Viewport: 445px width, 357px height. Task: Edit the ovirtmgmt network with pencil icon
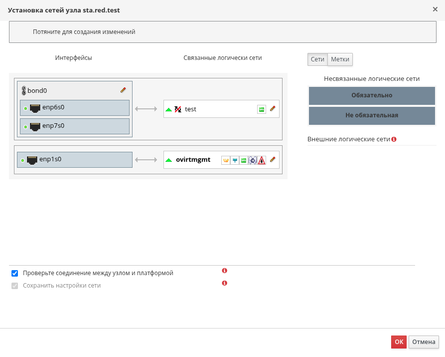(x=273, y=159)
